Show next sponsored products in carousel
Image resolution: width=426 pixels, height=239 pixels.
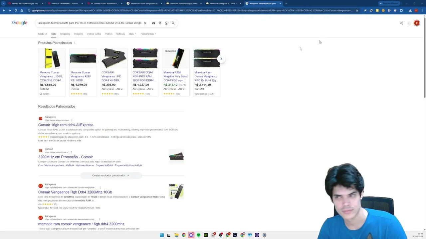221,59
